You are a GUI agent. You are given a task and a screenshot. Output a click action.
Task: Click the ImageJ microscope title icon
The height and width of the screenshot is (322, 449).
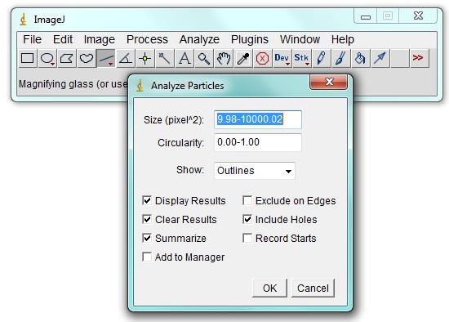click(x=24, y=20)
